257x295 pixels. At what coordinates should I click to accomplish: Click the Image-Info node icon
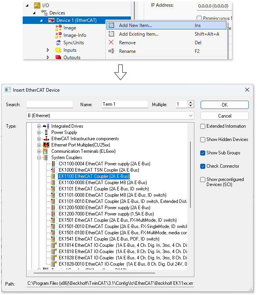point(58,35)
